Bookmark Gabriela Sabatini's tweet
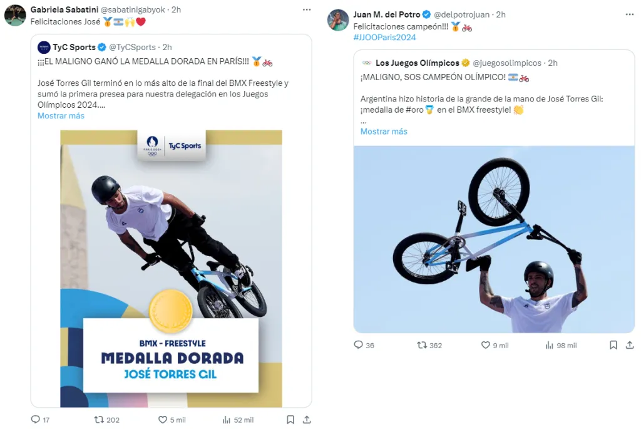The width and height of the screenshot is (641, 429). [290, 420]
